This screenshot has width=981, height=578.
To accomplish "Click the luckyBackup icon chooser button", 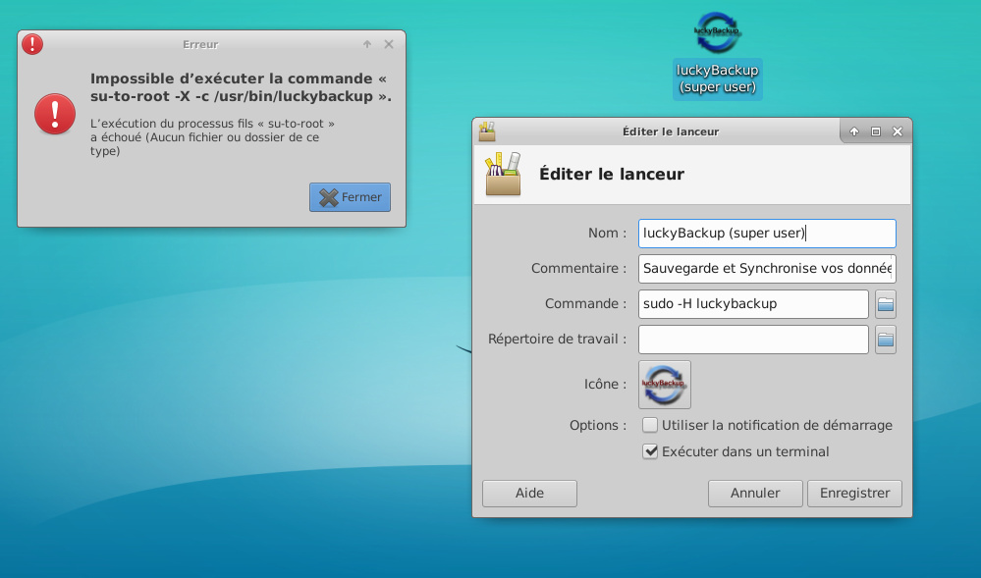I will pos(665,384).
